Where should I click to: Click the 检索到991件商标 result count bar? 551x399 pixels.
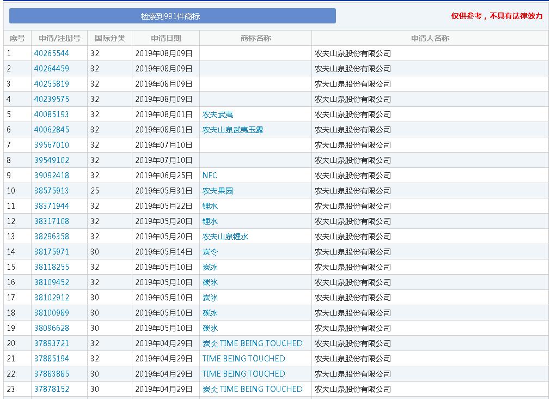(172, 16)
